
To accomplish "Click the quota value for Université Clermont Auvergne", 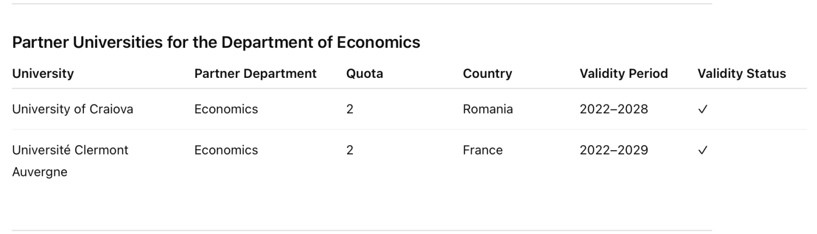I will [x=350, y=150].
